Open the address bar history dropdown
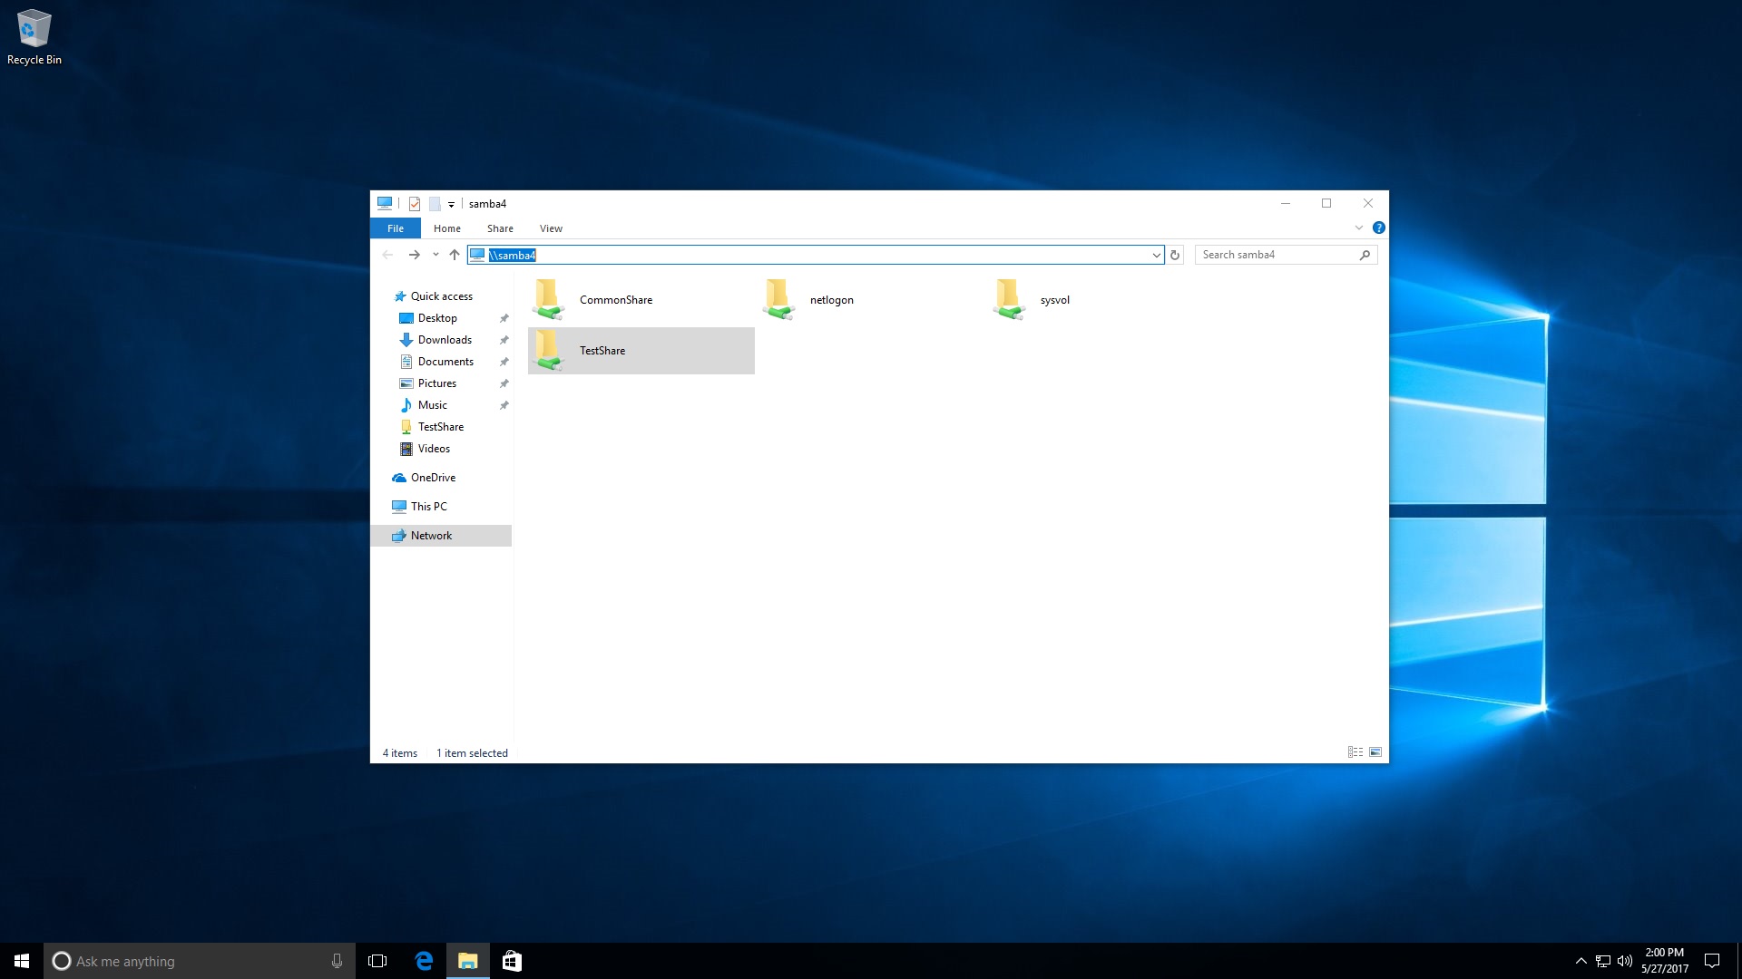Screen dimensions: 1742x979 [x=1156, y=255]
